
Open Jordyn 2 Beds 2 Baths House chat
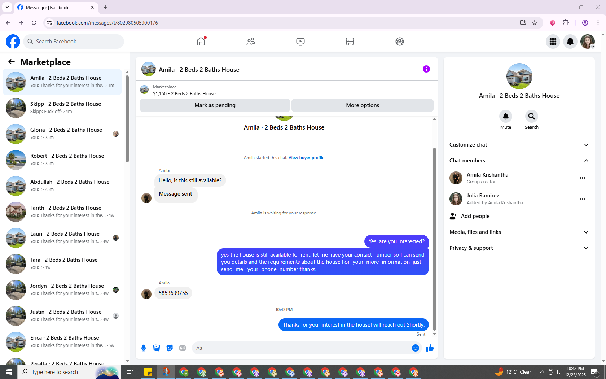(x=62, y=290)
